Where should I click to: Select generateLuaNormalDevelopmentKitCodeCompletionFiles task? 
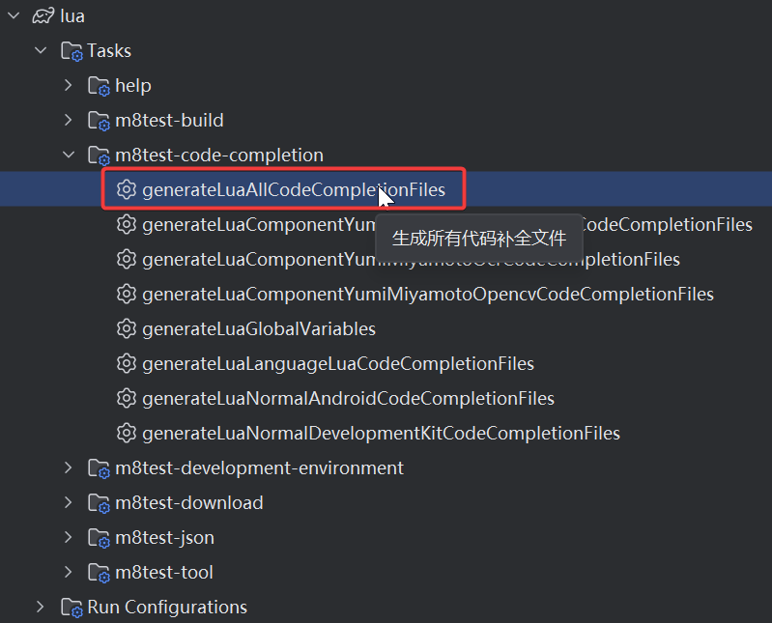click(x=381, y=434)
